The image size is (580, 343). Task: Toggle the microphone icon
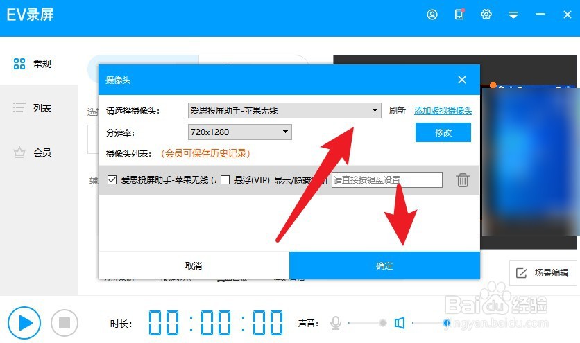[x=336, y=323]
